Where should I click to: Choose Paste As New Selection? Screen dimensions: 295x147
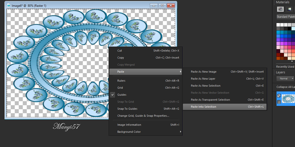(x=225, y=86)
